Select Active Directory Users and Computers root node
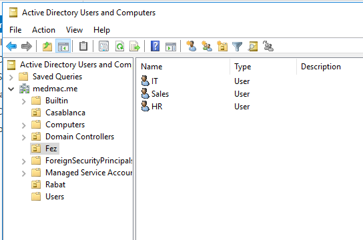Viewport: 363px width, 240px height. point(75,65)
